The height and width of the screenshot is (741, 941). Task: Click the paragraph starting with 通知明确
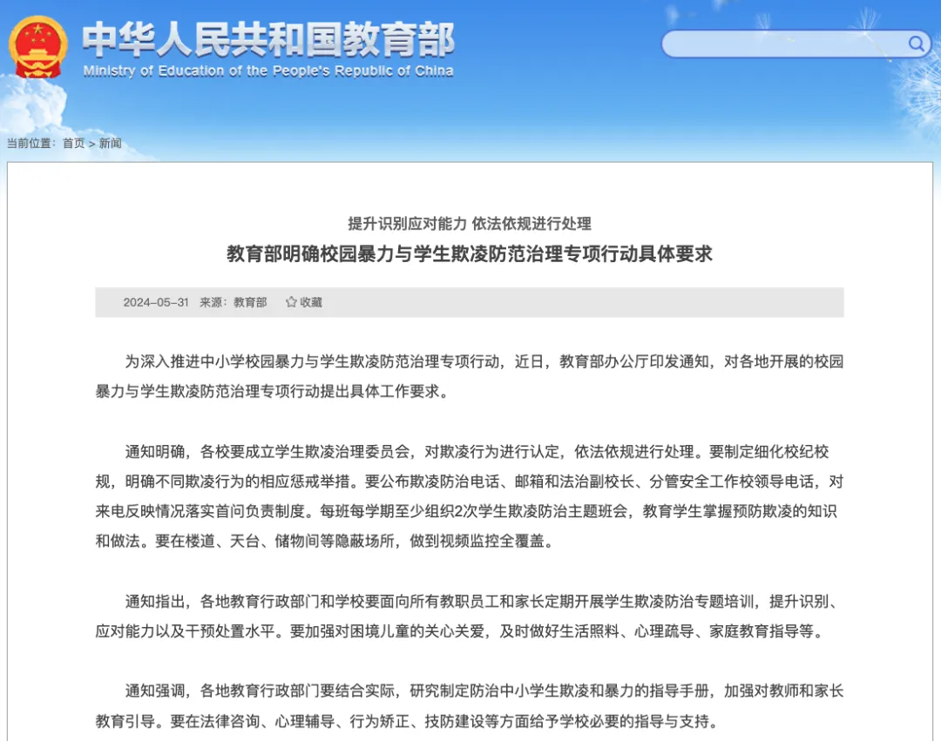point(470,496)
